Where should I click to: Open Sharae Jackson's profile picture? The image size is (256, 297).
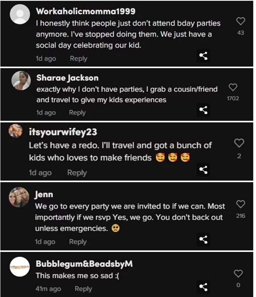point(21,81)
